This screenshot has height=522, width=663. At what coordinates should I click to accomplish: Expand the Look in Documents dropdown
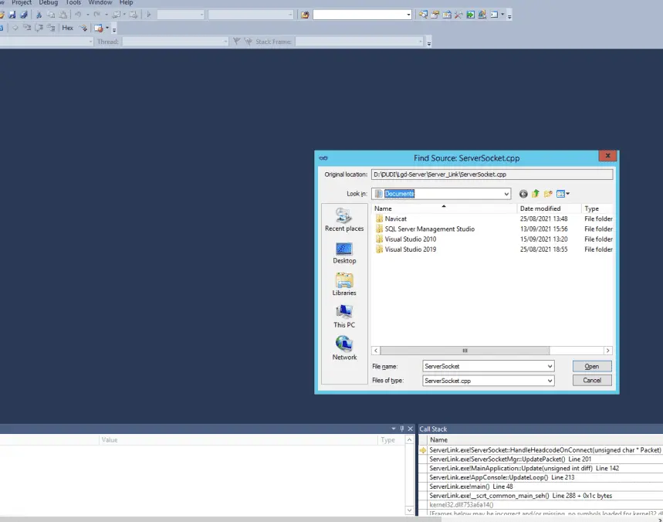point(506,194)
